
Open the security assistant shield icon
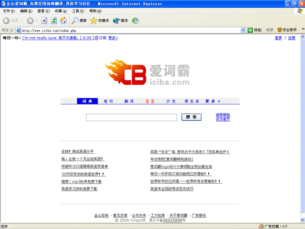(280, 30)
